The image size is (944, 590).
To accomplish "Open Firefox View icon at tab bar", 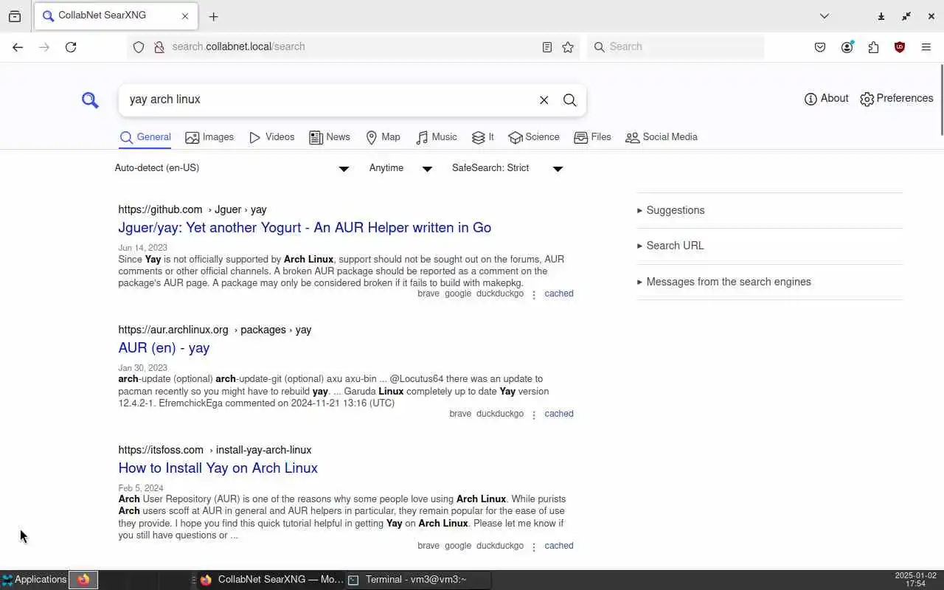I will [x=15, y=16].
